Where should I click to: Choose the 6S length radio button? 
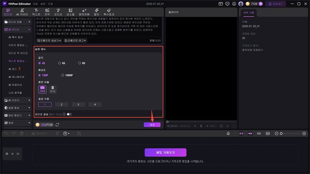(x=60, y=63)
